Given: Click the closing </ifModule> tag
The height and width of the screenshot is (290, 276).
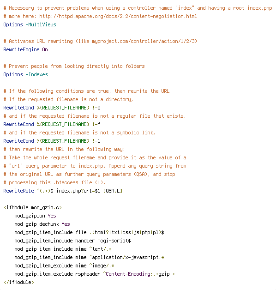Looking at the screenshot, I should tap(18, 283).
